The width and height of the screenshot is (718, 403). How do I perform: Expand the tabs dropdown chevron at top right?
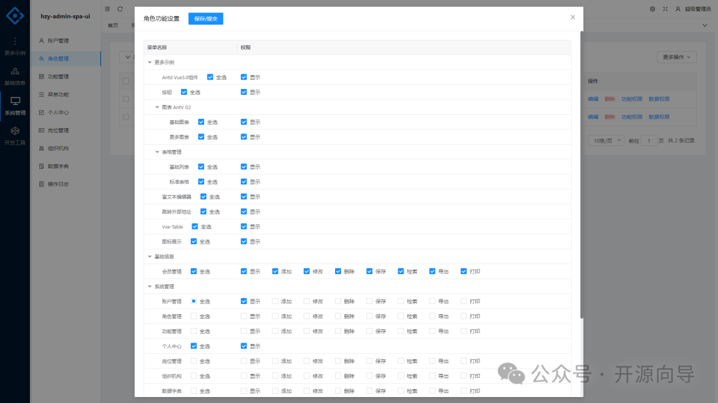click(705, 26)
